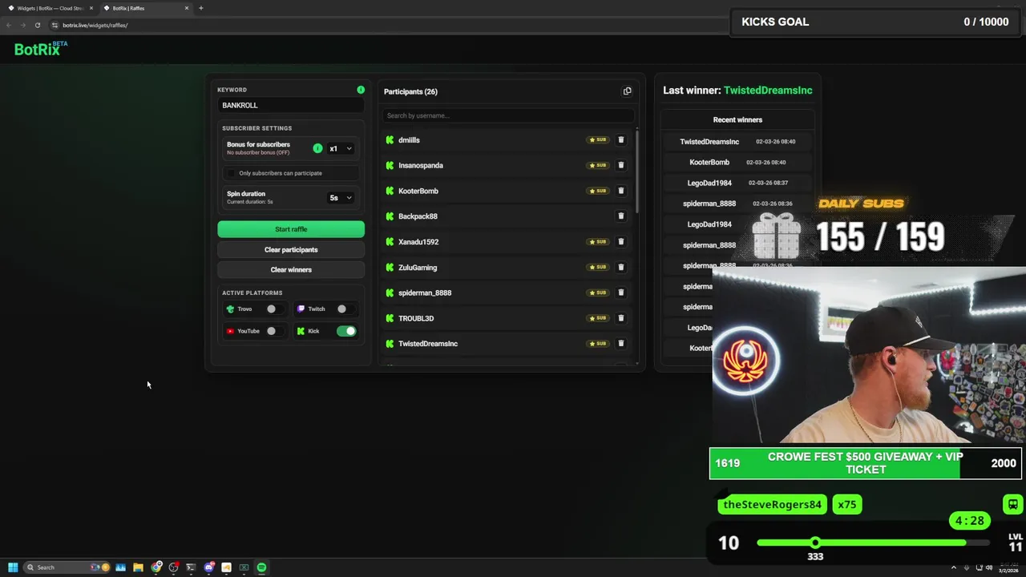Screen dimensions: 1026x577
Task: Check Only subscribers can participate
Action: [x=232, y=173]
